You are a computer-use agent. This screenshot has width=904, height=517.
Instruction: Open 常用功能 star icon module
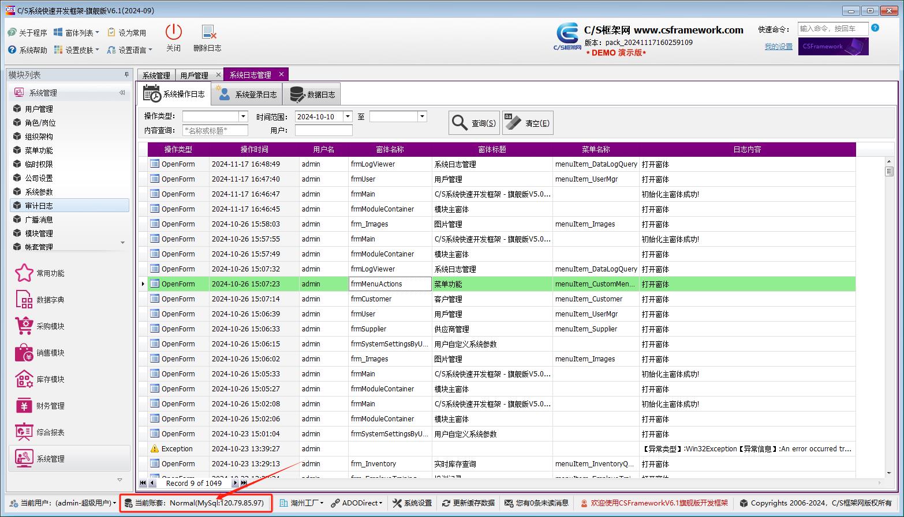24,273
